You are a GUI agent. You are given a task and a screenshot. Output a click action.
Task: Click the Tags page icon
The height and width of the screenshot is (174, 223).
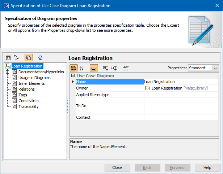(14, 95)
